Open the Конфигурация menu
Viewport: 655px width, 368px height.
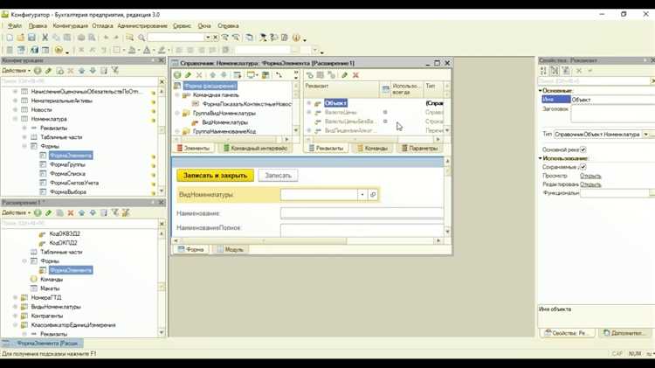pos(70,26)
